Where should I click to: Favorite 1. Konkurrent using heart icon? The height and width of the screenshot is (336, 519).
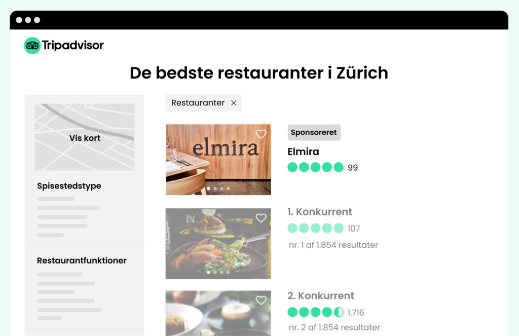(x=261, y=218)
